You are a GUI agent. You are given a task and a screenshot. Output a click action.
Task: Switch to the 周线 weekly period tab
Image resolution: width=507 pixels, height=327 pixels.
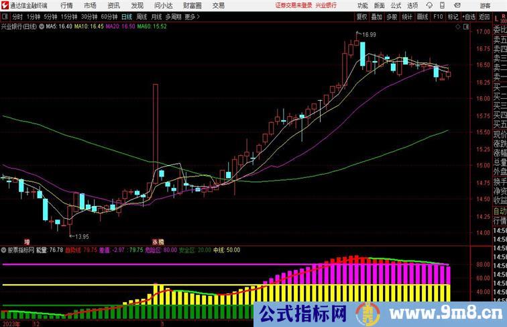tap(142, 17)
